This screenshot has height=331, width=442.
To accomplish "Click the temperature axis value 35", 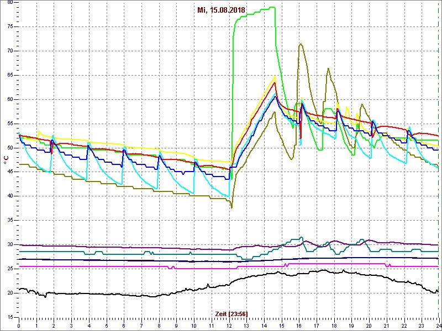I will click(x=10, y=221).
